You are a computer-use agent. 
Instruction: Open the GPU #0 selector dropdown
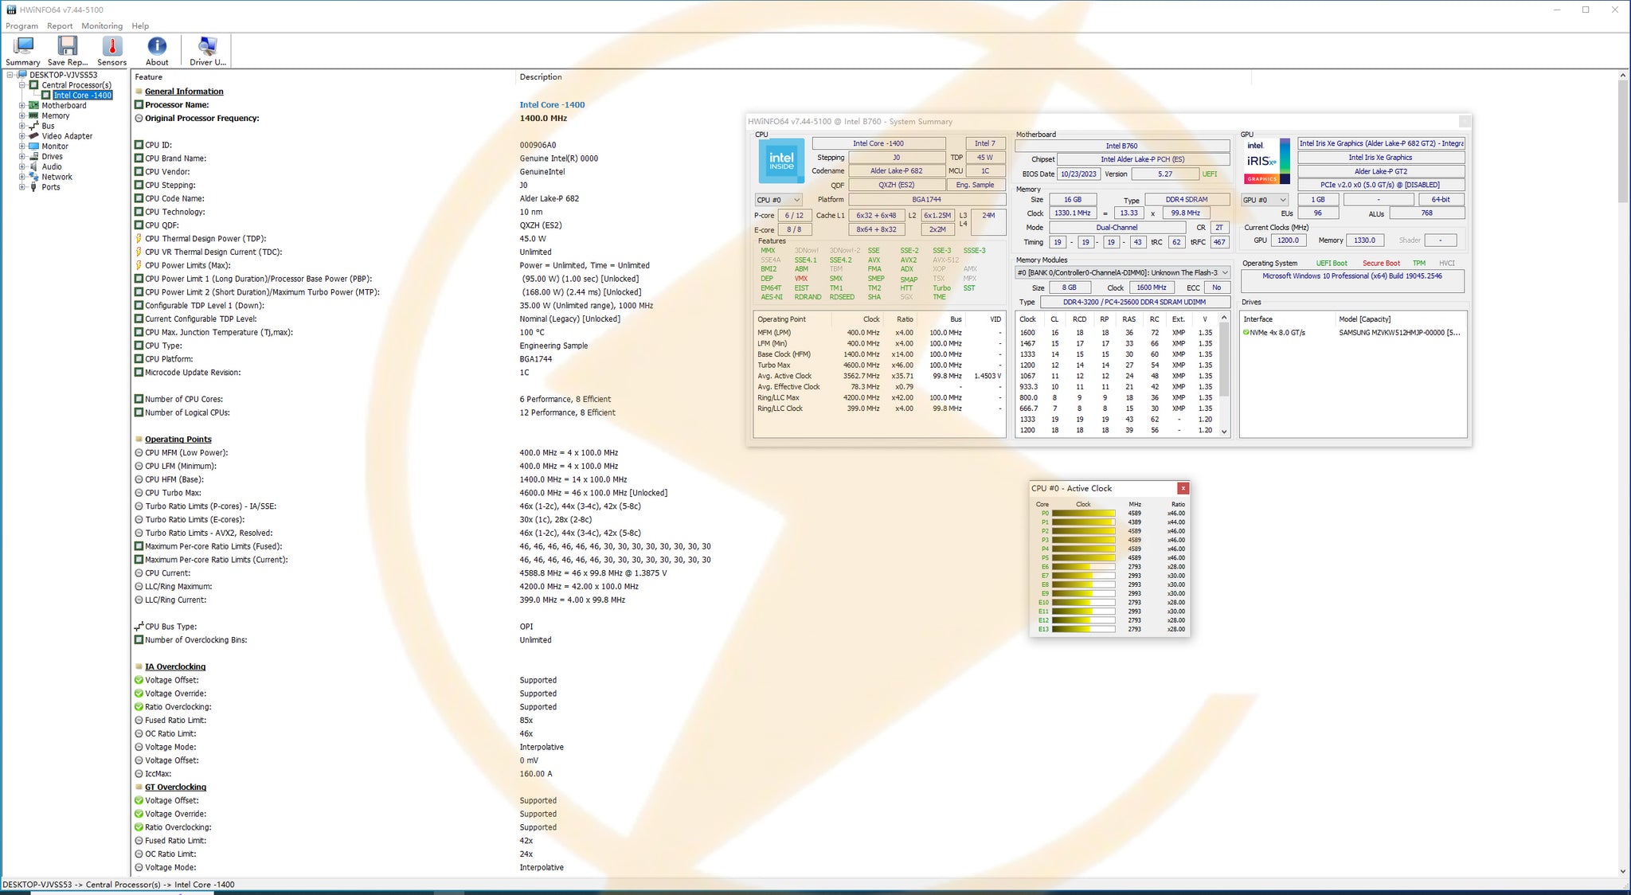pos(1265,200)
